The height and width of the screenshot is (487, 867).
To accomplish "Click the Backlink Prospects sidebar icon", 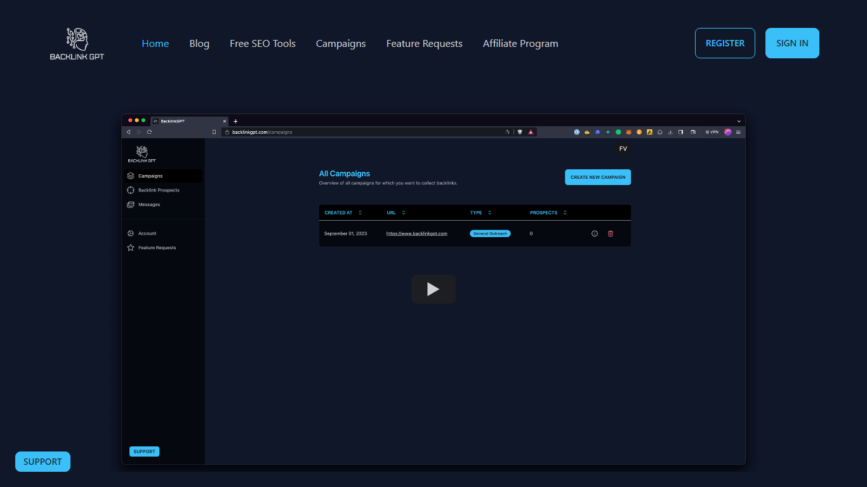I will click(x=131, y=190).
